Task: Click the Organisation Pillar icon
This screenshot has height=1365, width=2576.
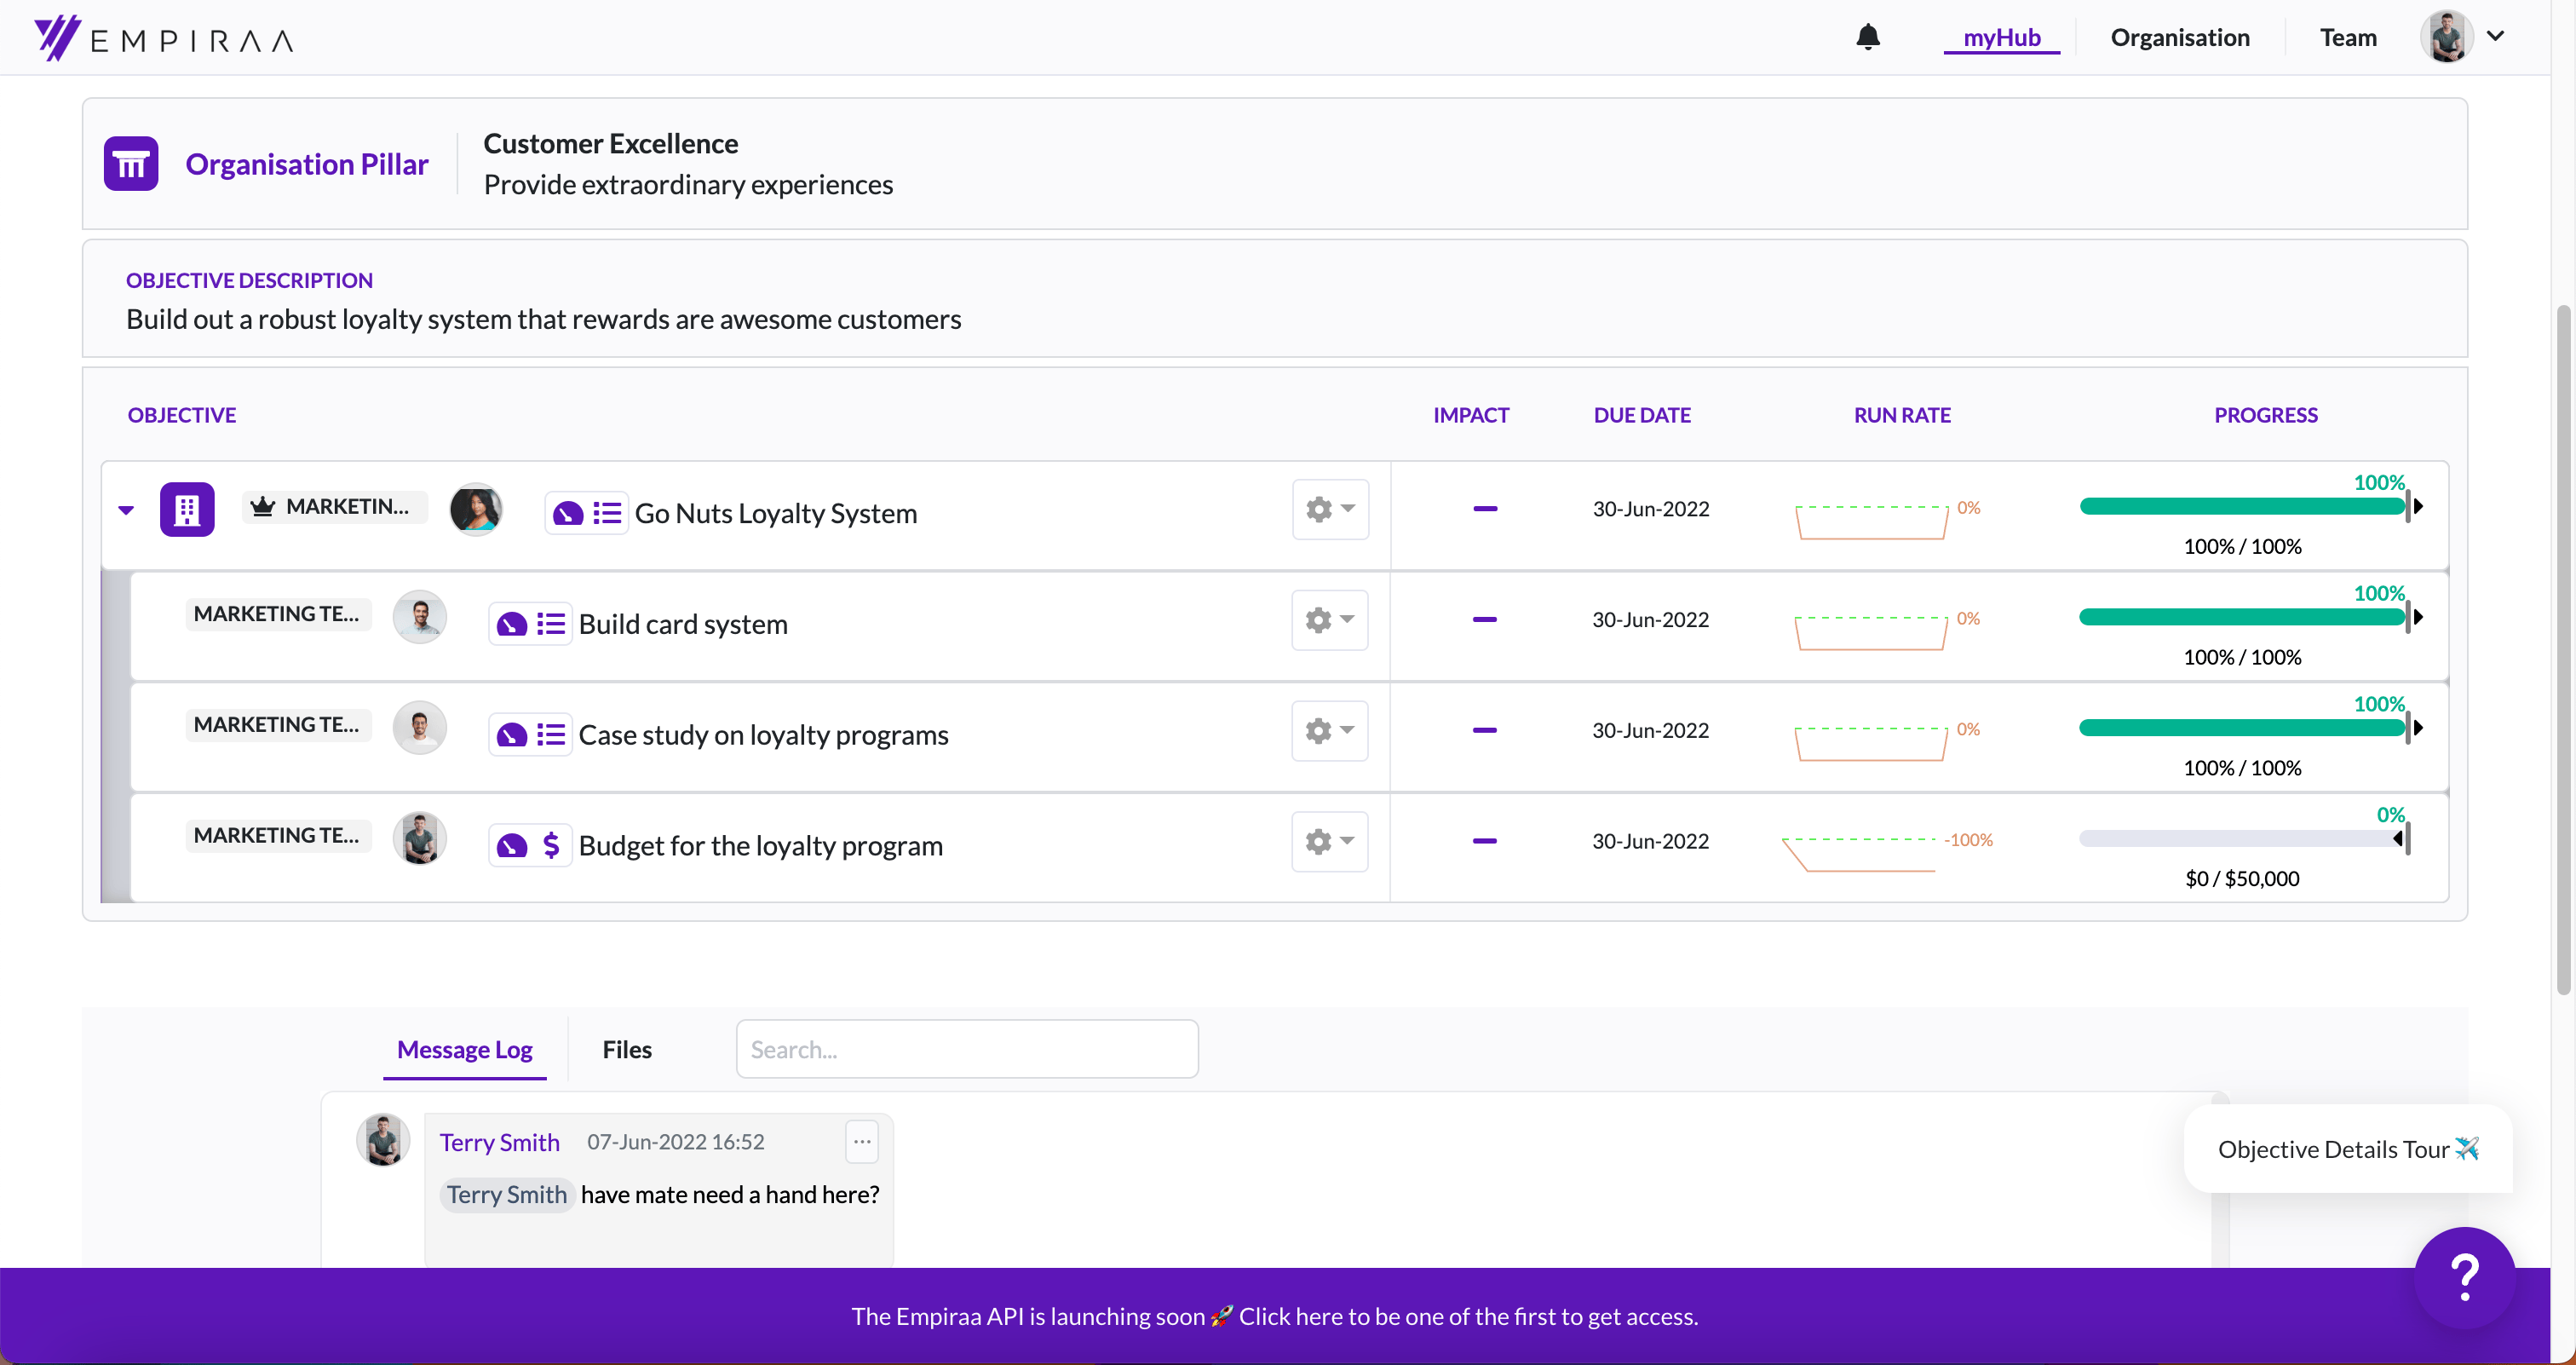Action: pos(131,164)
